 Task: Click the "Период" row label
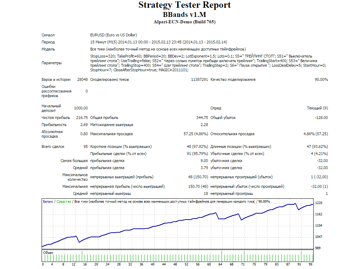tap(48, 42)
